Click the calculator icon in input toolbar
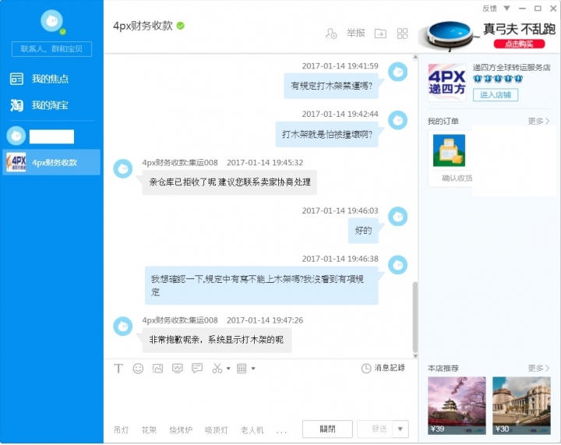 (242, 369)
